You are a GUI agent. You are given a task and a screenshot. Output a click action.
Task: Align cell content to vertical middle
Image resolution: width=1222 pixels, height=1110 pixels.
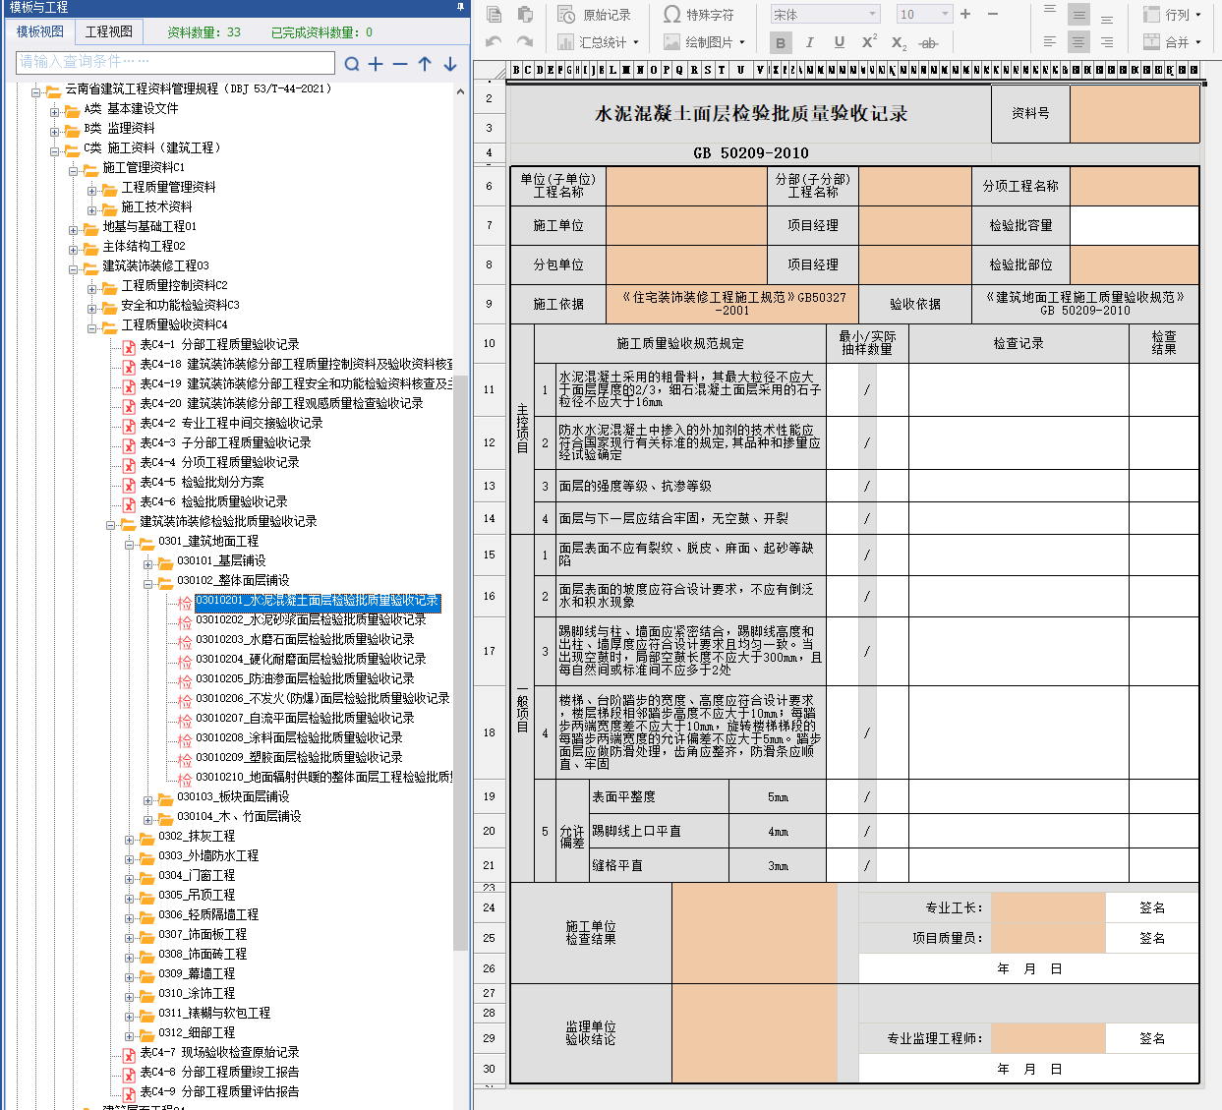click(x=1079, y=15)
